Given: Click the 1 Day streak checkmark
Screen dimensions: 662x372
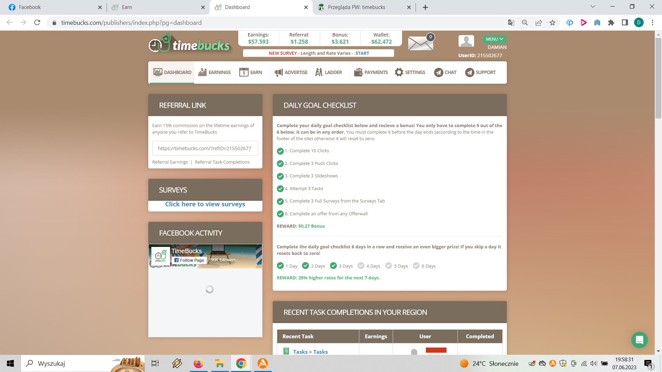Looking at the screenshot, I should coord(280,266).
